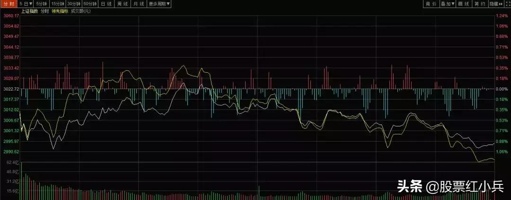Viewport: 511px width, 200px height.
Task: Click the 分时 label beside 上证指数
Action: (x=44, y=11)
